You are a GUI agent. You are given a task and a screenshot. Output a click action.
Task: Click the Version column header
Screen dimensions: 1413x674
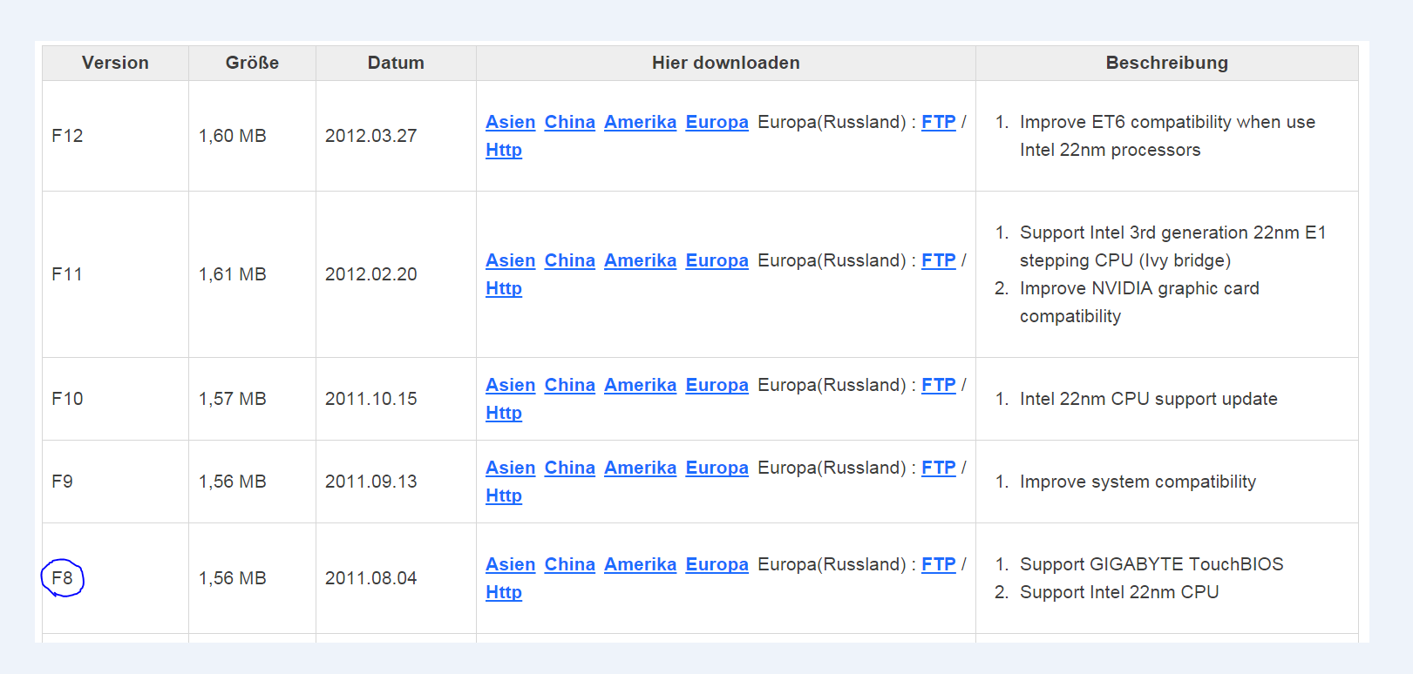(x=115, y=63)
